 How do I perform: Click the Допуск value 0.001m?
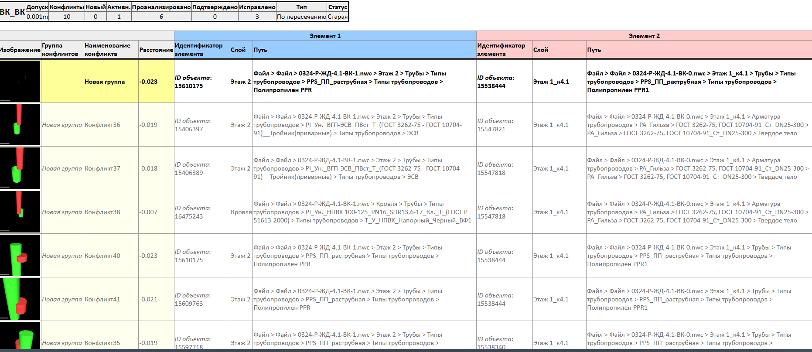point(37,17)
